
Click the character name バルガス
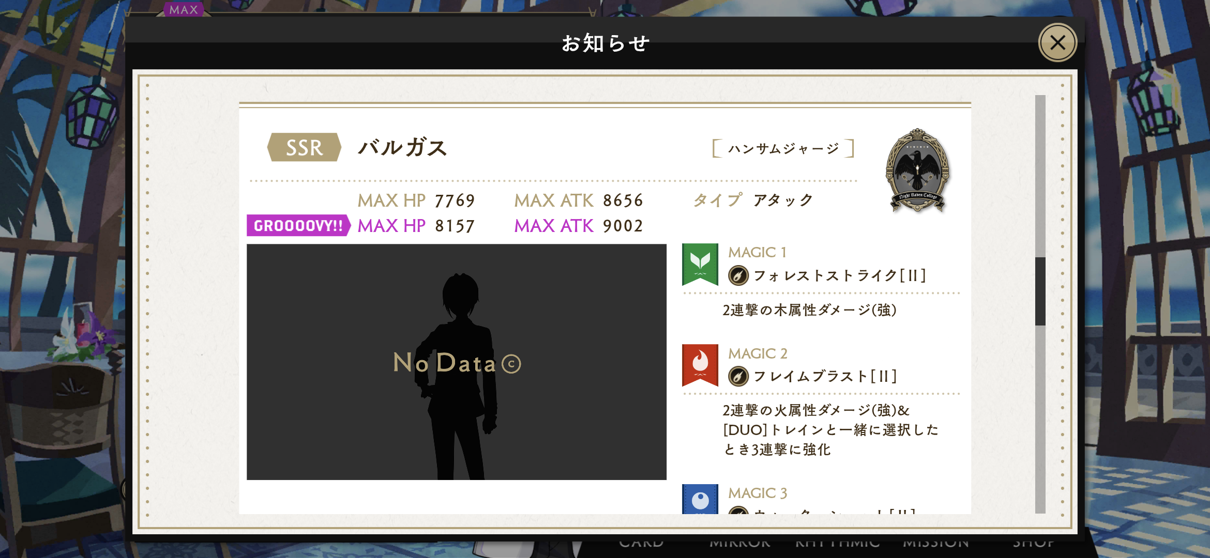click(x=402, y=148)
